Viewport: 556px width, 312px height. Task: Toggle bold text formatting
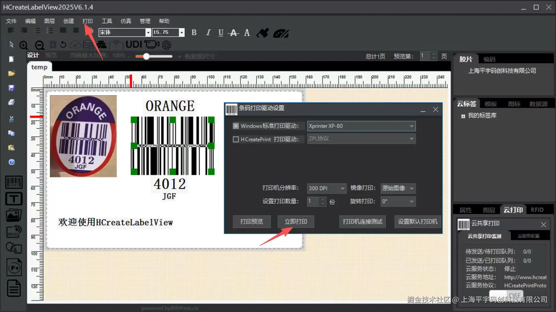pos(194,33)
